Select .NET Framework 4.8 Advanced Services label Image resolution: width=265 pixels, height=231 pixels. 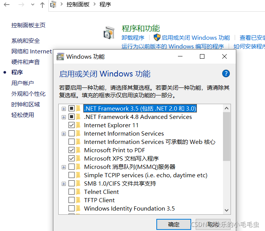tap(138, 117)
